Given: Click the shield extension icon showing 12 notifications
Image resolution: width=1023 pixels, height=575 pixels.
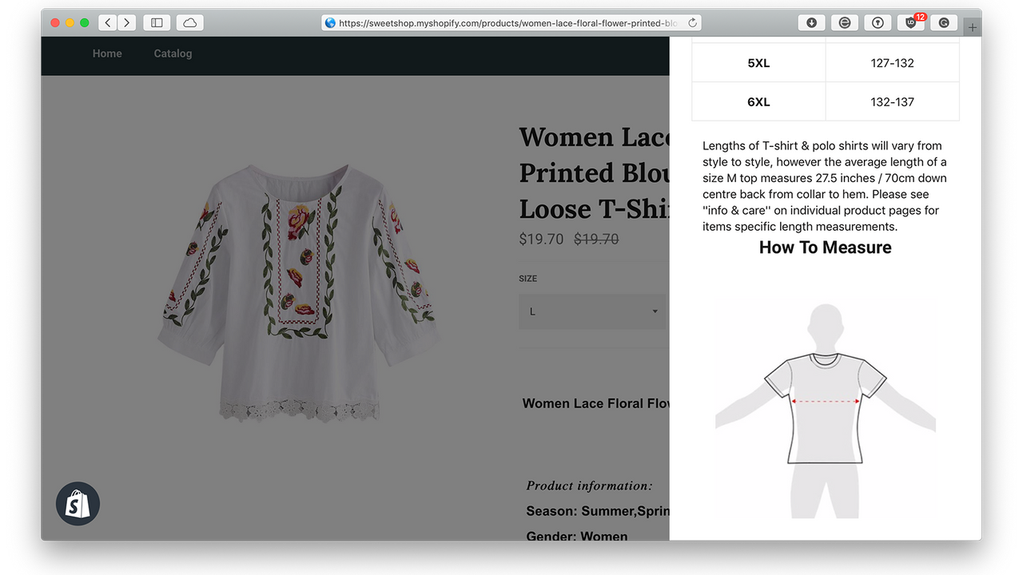Looking at the screenshot, I should click(911, 22).
